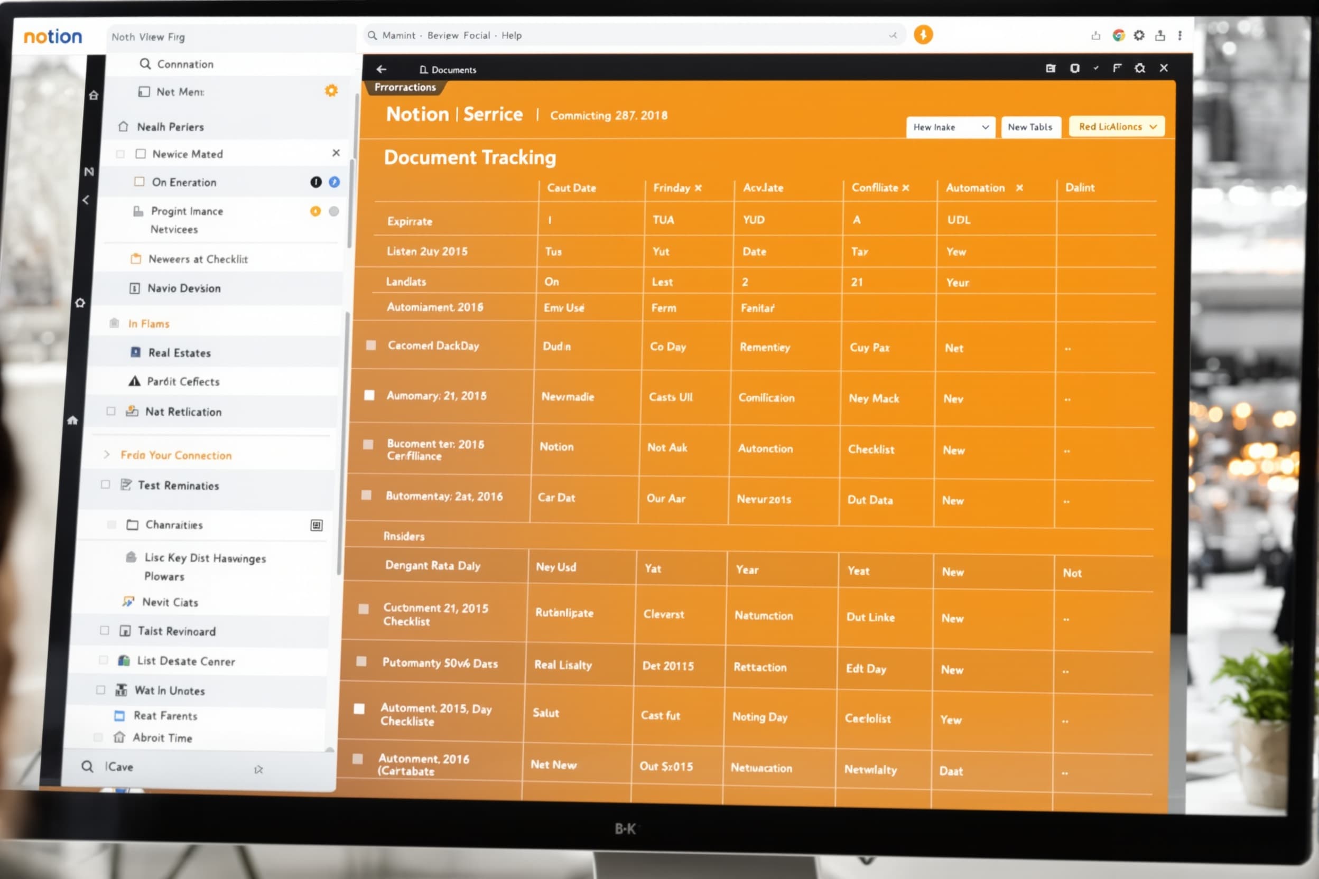
Task: Click the grid icon beside Chanraities
Action: pos(317,525)
